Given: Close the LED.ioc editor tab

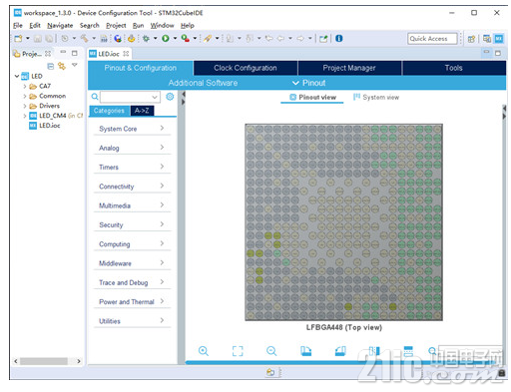Looking at the screenshot, I should point(126,54).
